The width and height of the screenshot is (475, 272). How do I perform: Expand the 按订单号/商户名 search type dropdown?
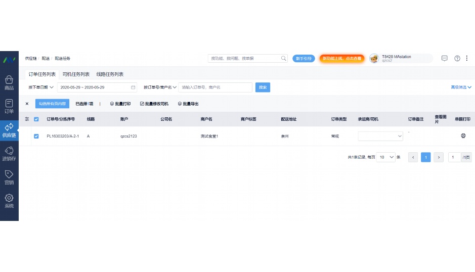click(160, 87)
